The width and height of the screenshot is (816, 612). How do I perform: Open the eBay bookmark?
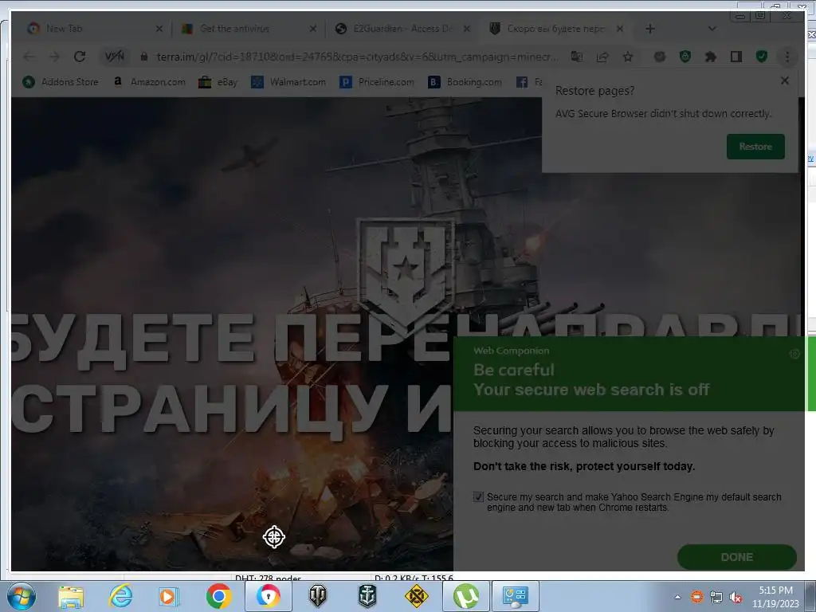click(x=218, y=82)
